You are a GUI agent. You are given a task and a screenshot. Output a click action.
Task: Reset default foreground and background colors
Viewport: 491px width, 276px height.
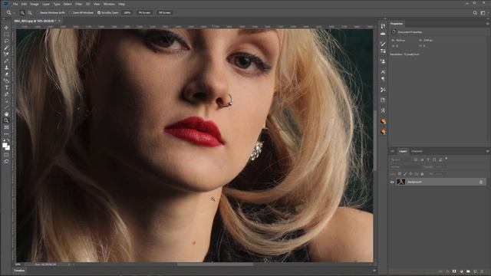(x=4, y=140)
